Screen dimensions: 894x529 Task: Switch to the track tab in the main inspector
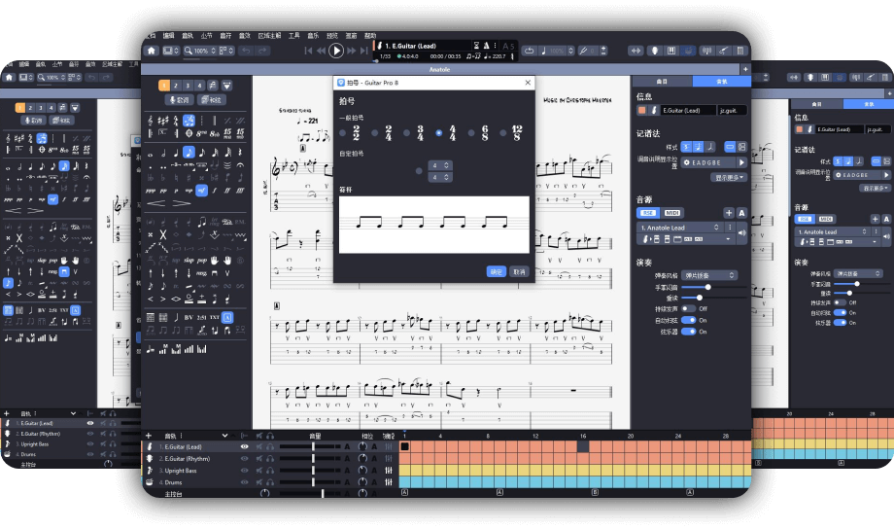tap(722, 82)
